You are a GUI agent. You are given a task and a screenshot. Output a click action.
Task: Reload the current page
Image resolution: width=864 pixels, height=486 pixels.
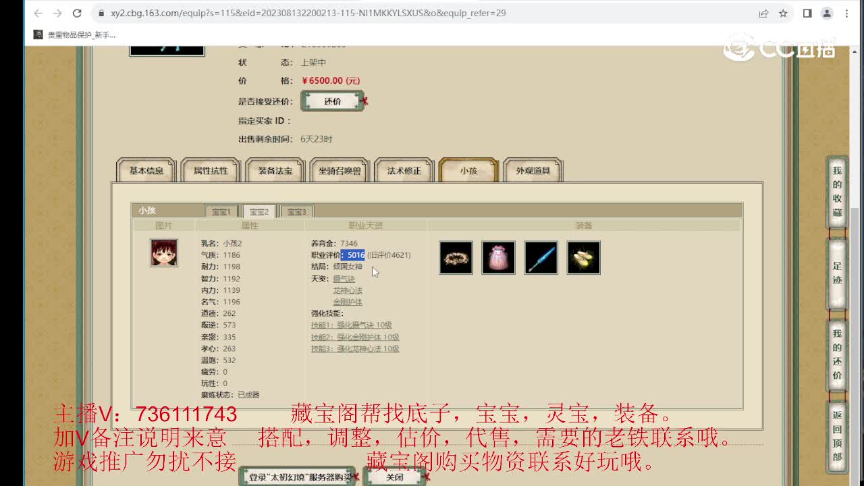[77, 13]
